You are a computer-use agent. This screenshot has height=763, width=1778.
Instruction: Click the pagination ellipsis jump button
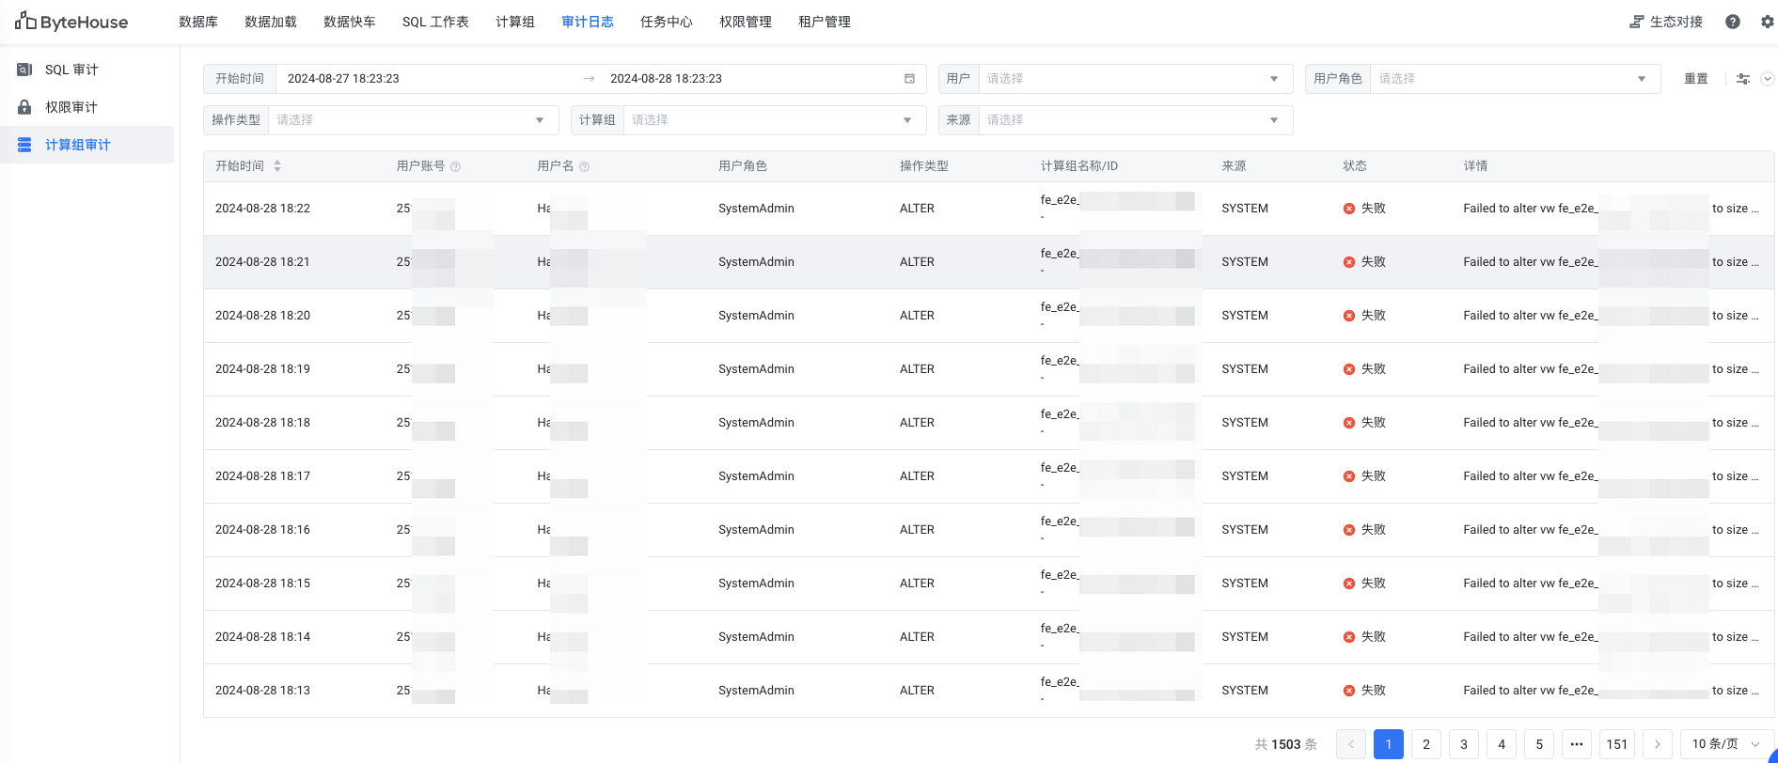click(1577, 744)
